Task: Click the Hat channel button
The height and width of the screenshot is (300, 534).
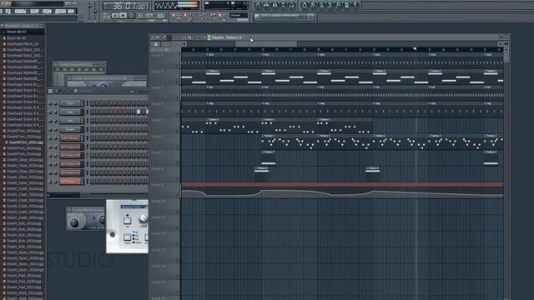Action: click(x=70, y=121)
